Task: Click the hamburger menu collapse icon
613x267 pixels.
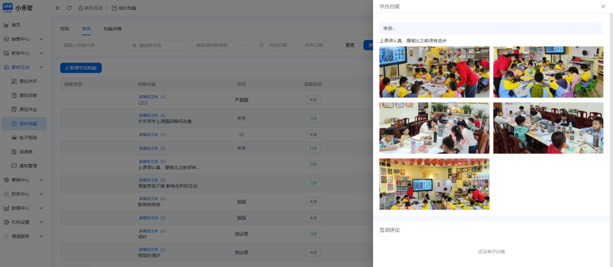Action: [57, 8]
